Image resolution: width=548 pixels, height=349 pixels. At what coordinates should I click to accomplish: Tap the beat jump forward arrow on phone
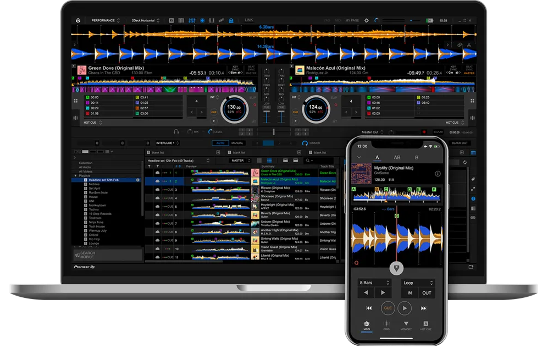click(x=383, y=293)
